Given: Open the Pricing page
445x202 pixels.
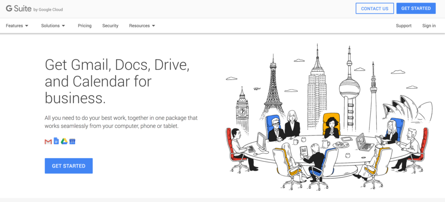Looking at the screenshot, I should click(85, 26).
